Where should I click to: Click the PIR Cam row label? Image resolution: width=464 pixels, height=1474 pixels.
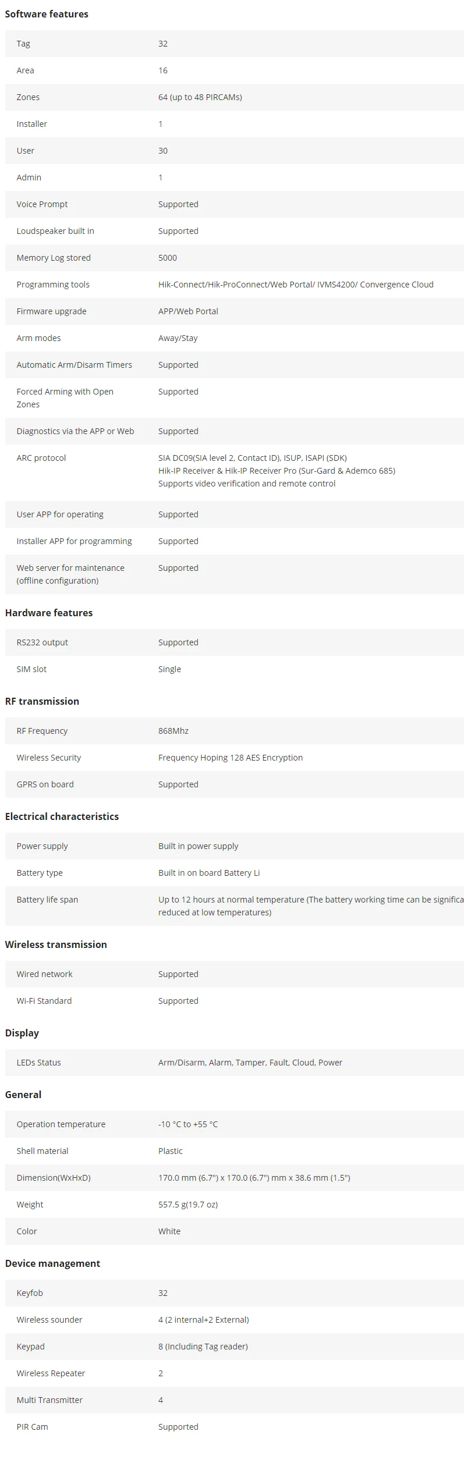(x=33, y=1427)
